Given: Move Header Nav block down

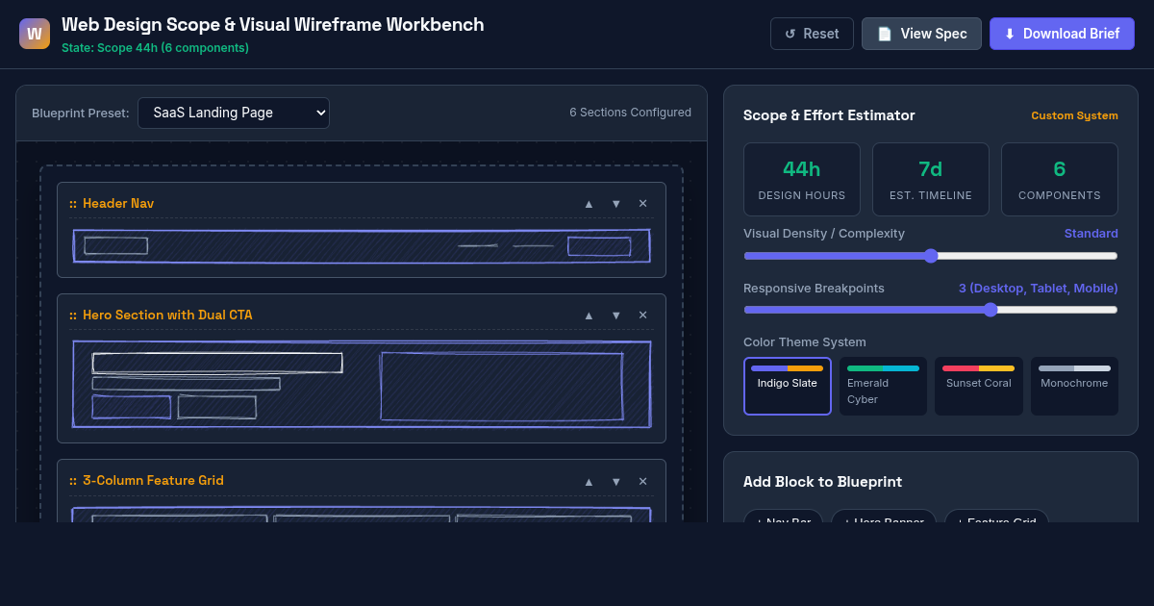Looking at the screenshot, I should click(x=615, y=204).
